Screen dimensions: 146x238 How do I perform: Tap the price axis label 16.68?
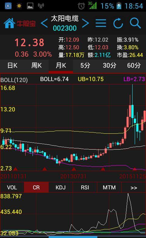coord(8,88)
